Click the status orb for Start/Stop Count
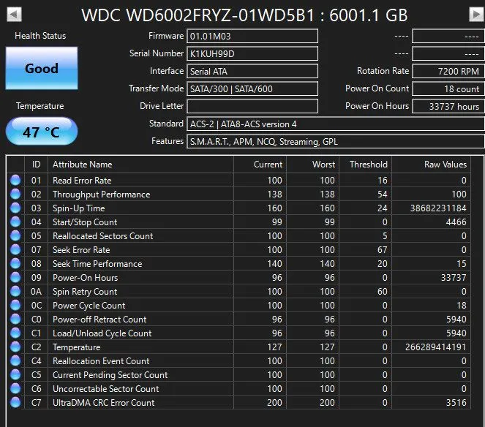The height and width of the screenshot is (427, 485). coord(15,222)
